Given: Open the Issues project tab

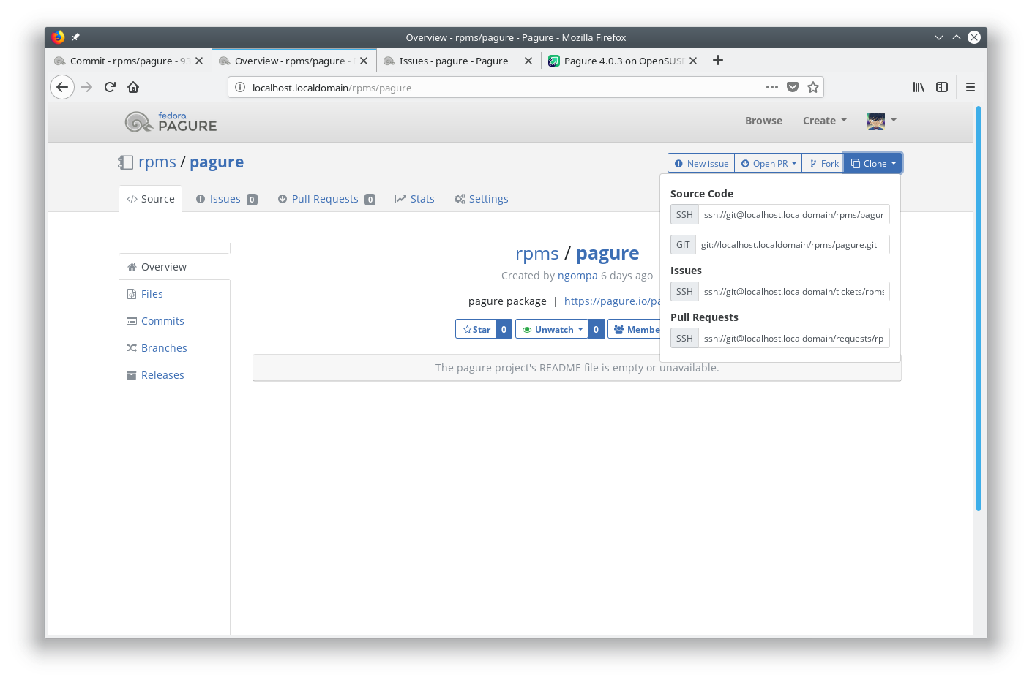Looking at the screenshot, I should (226, 199).
